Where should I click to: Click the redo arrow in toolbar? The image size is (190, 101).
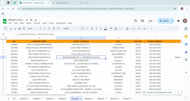pyautogui.click(x=15, y=29)
